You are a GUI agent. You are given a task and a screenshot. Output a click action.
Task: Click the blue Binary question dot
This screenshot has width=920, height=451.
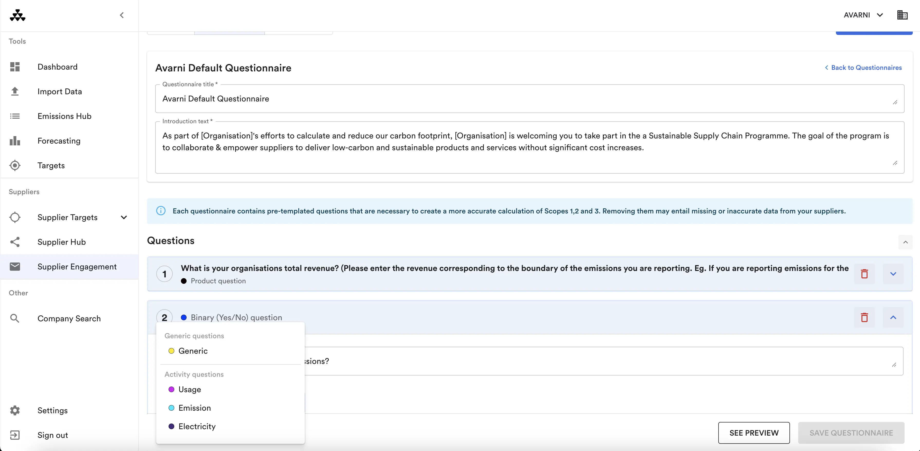click(183, 317)
